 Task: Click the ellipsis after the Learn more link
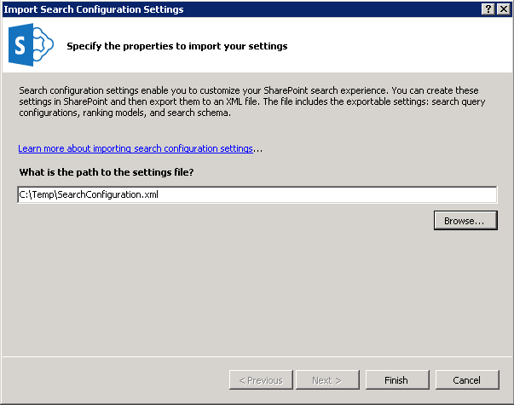257,149
